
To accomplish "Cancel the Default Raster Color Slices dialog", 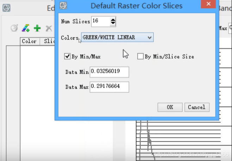I will click(x=197, y=107).
